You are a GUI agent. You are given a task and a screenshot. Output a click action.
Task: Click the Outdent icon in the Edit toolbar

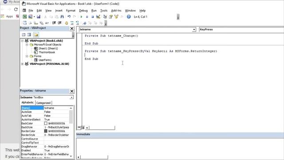59,23
